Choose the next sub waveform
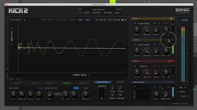This screenshot has width=197, height=110. click(x=168, y=87)
